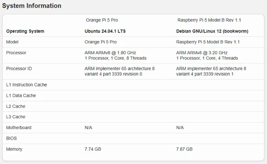Click the System Information heading

tap(32, 6)
